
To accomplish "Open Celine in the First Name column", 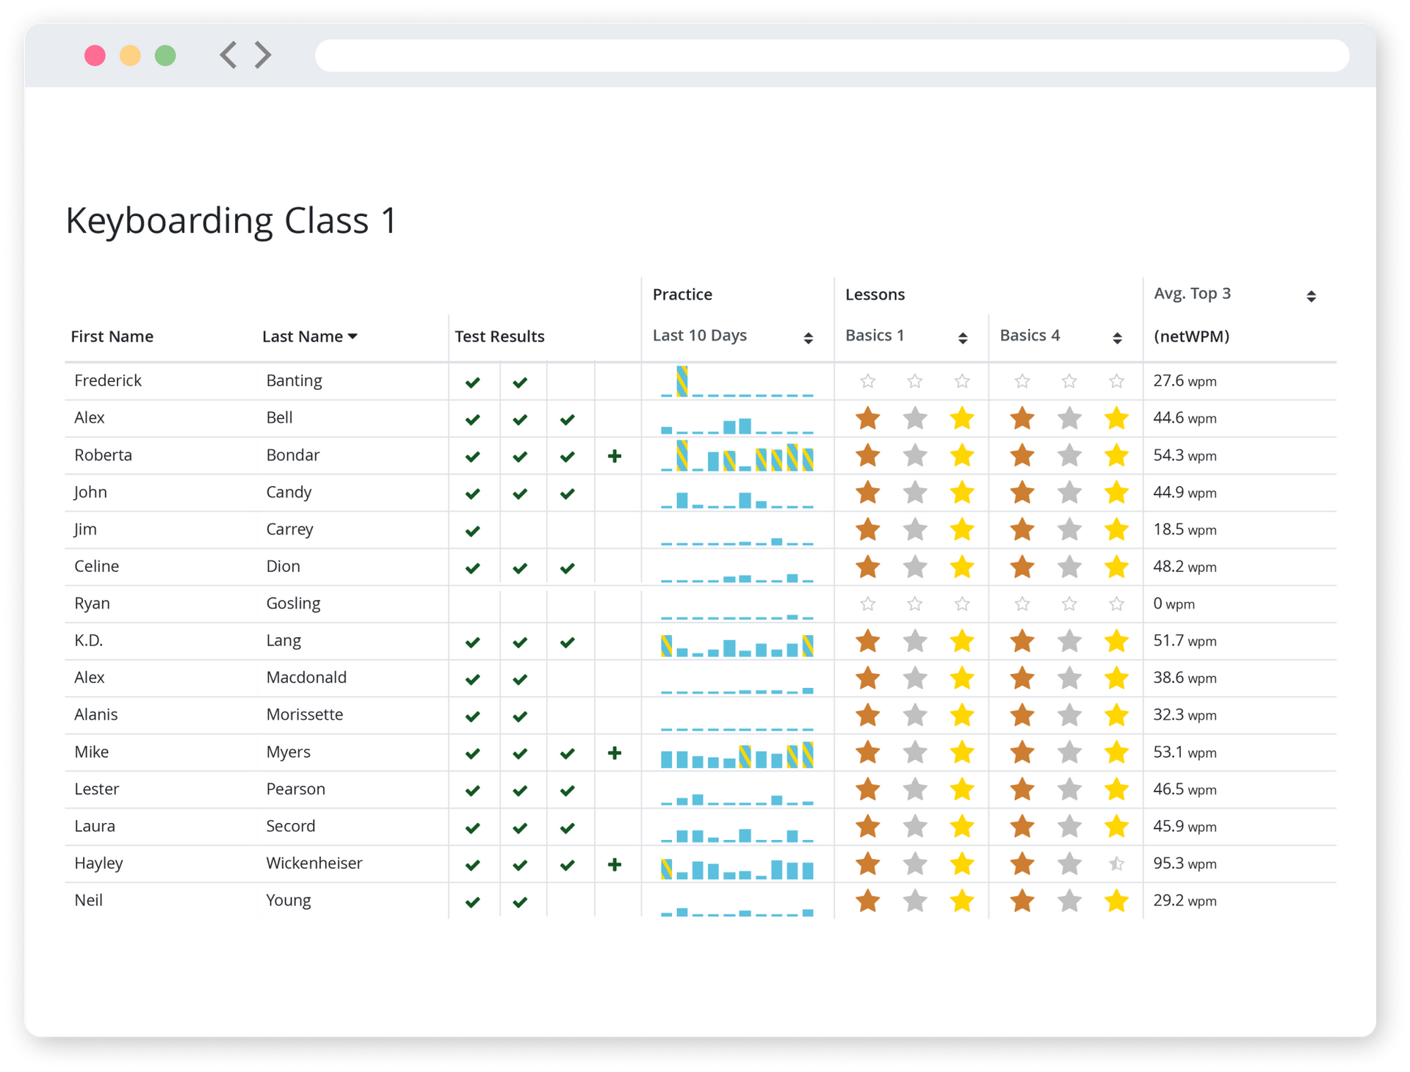I will click(x=96, y=566).
